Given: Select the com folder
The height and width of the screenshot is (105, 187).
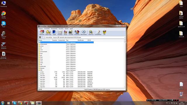Looking at the screenshot, I should [x=41, y=50].
